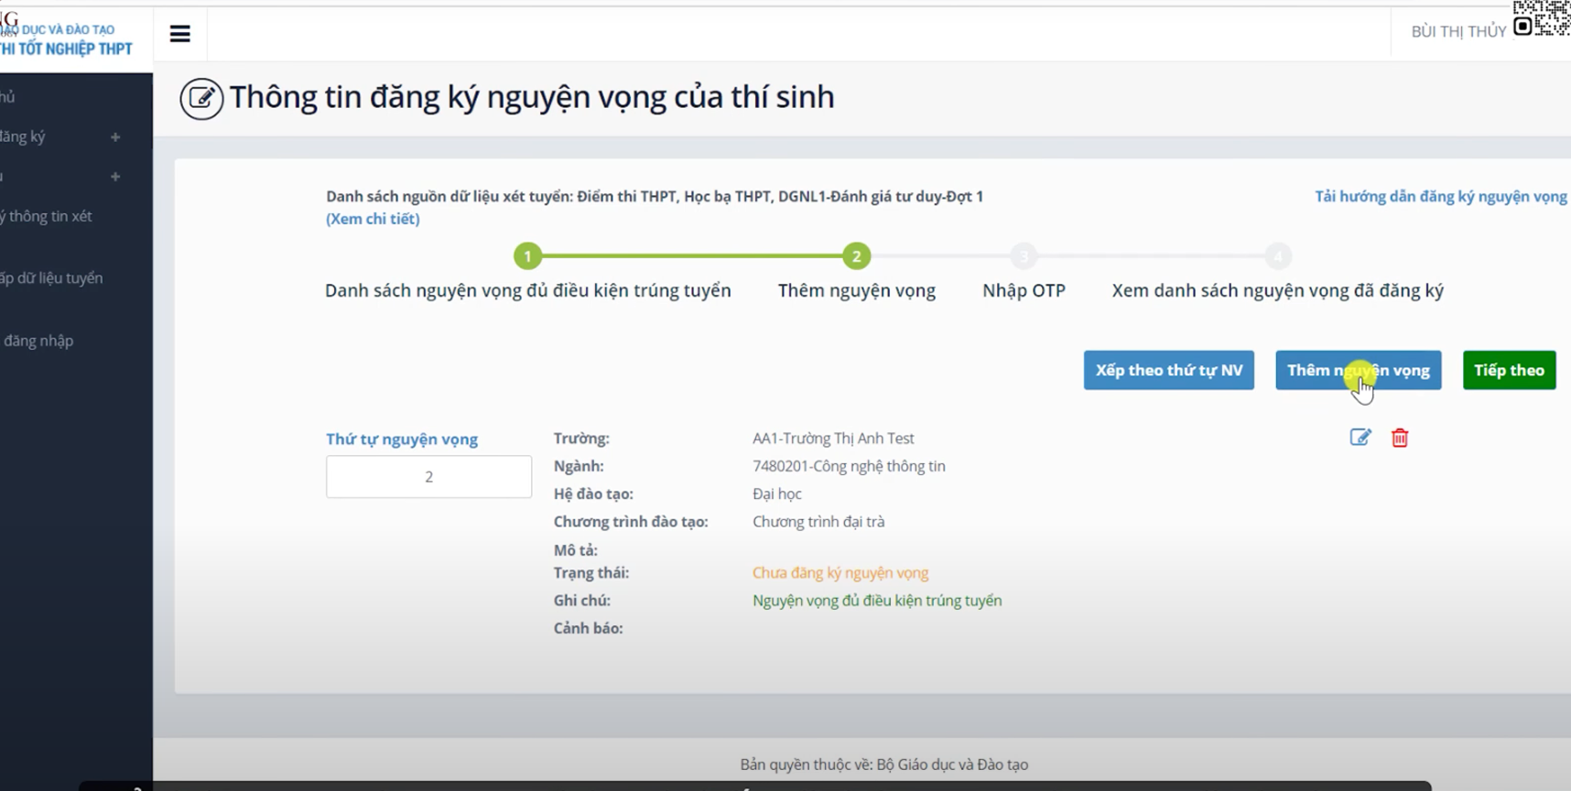Select step 1 circle in progress bar
The image size is (1571, 791).
(527, 256)
